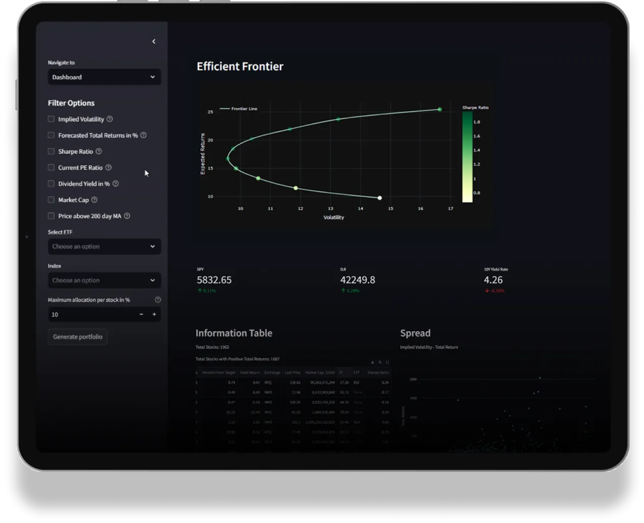Check the Sharpe Ratio filter

pyautogui.click(x=51, y=151)
